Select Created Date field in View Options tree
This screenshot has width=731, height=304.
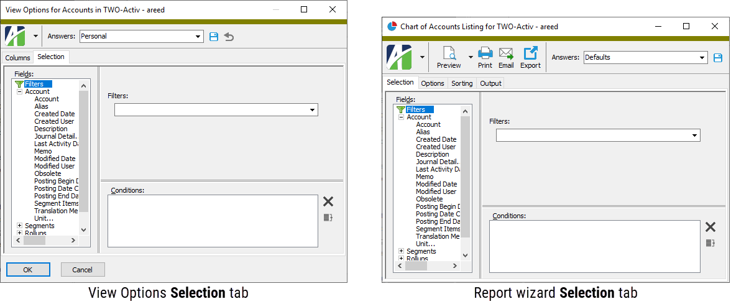(55, 114)
